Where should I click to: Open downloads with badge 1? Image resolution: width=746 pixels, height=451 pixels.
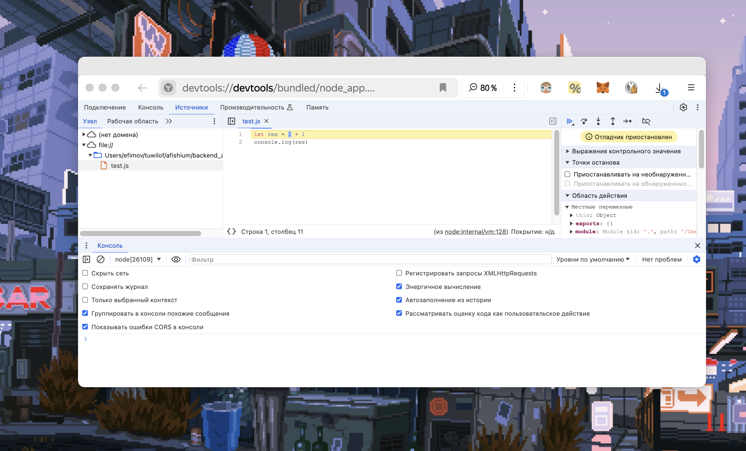point(661,89)
